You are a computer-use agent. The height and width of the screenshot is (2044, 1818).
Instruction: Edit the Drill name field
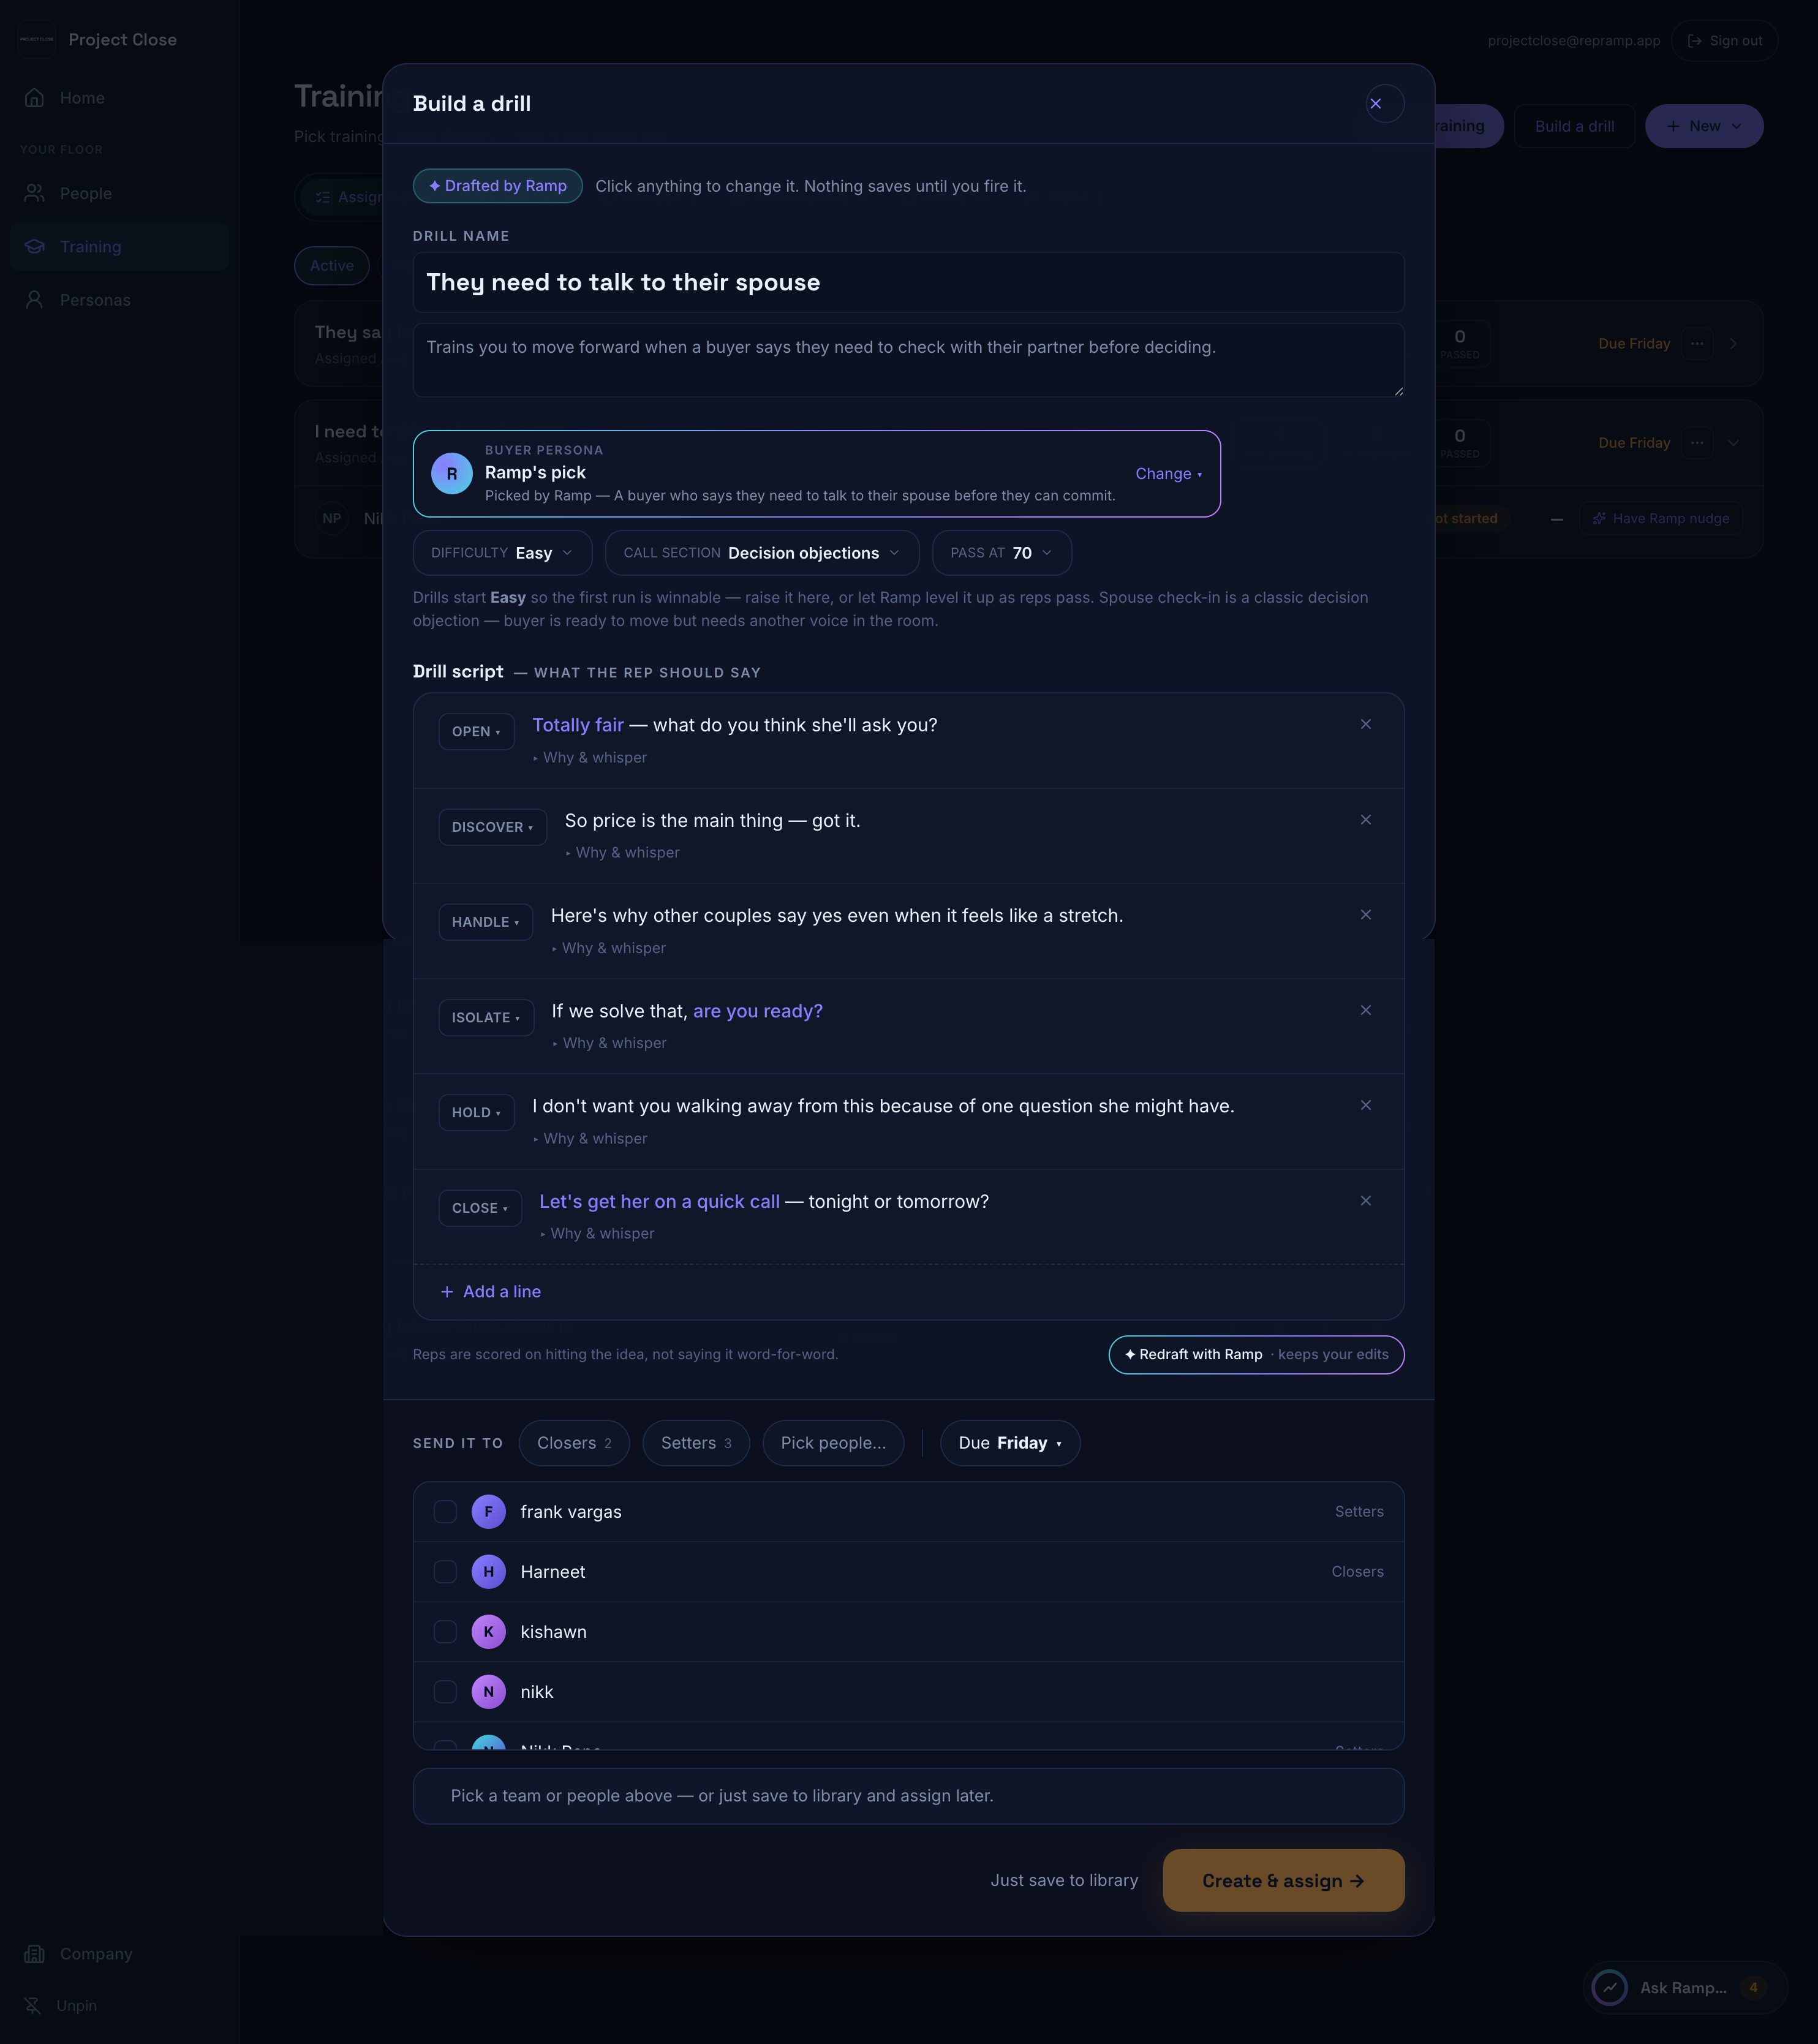pos(908,283)
